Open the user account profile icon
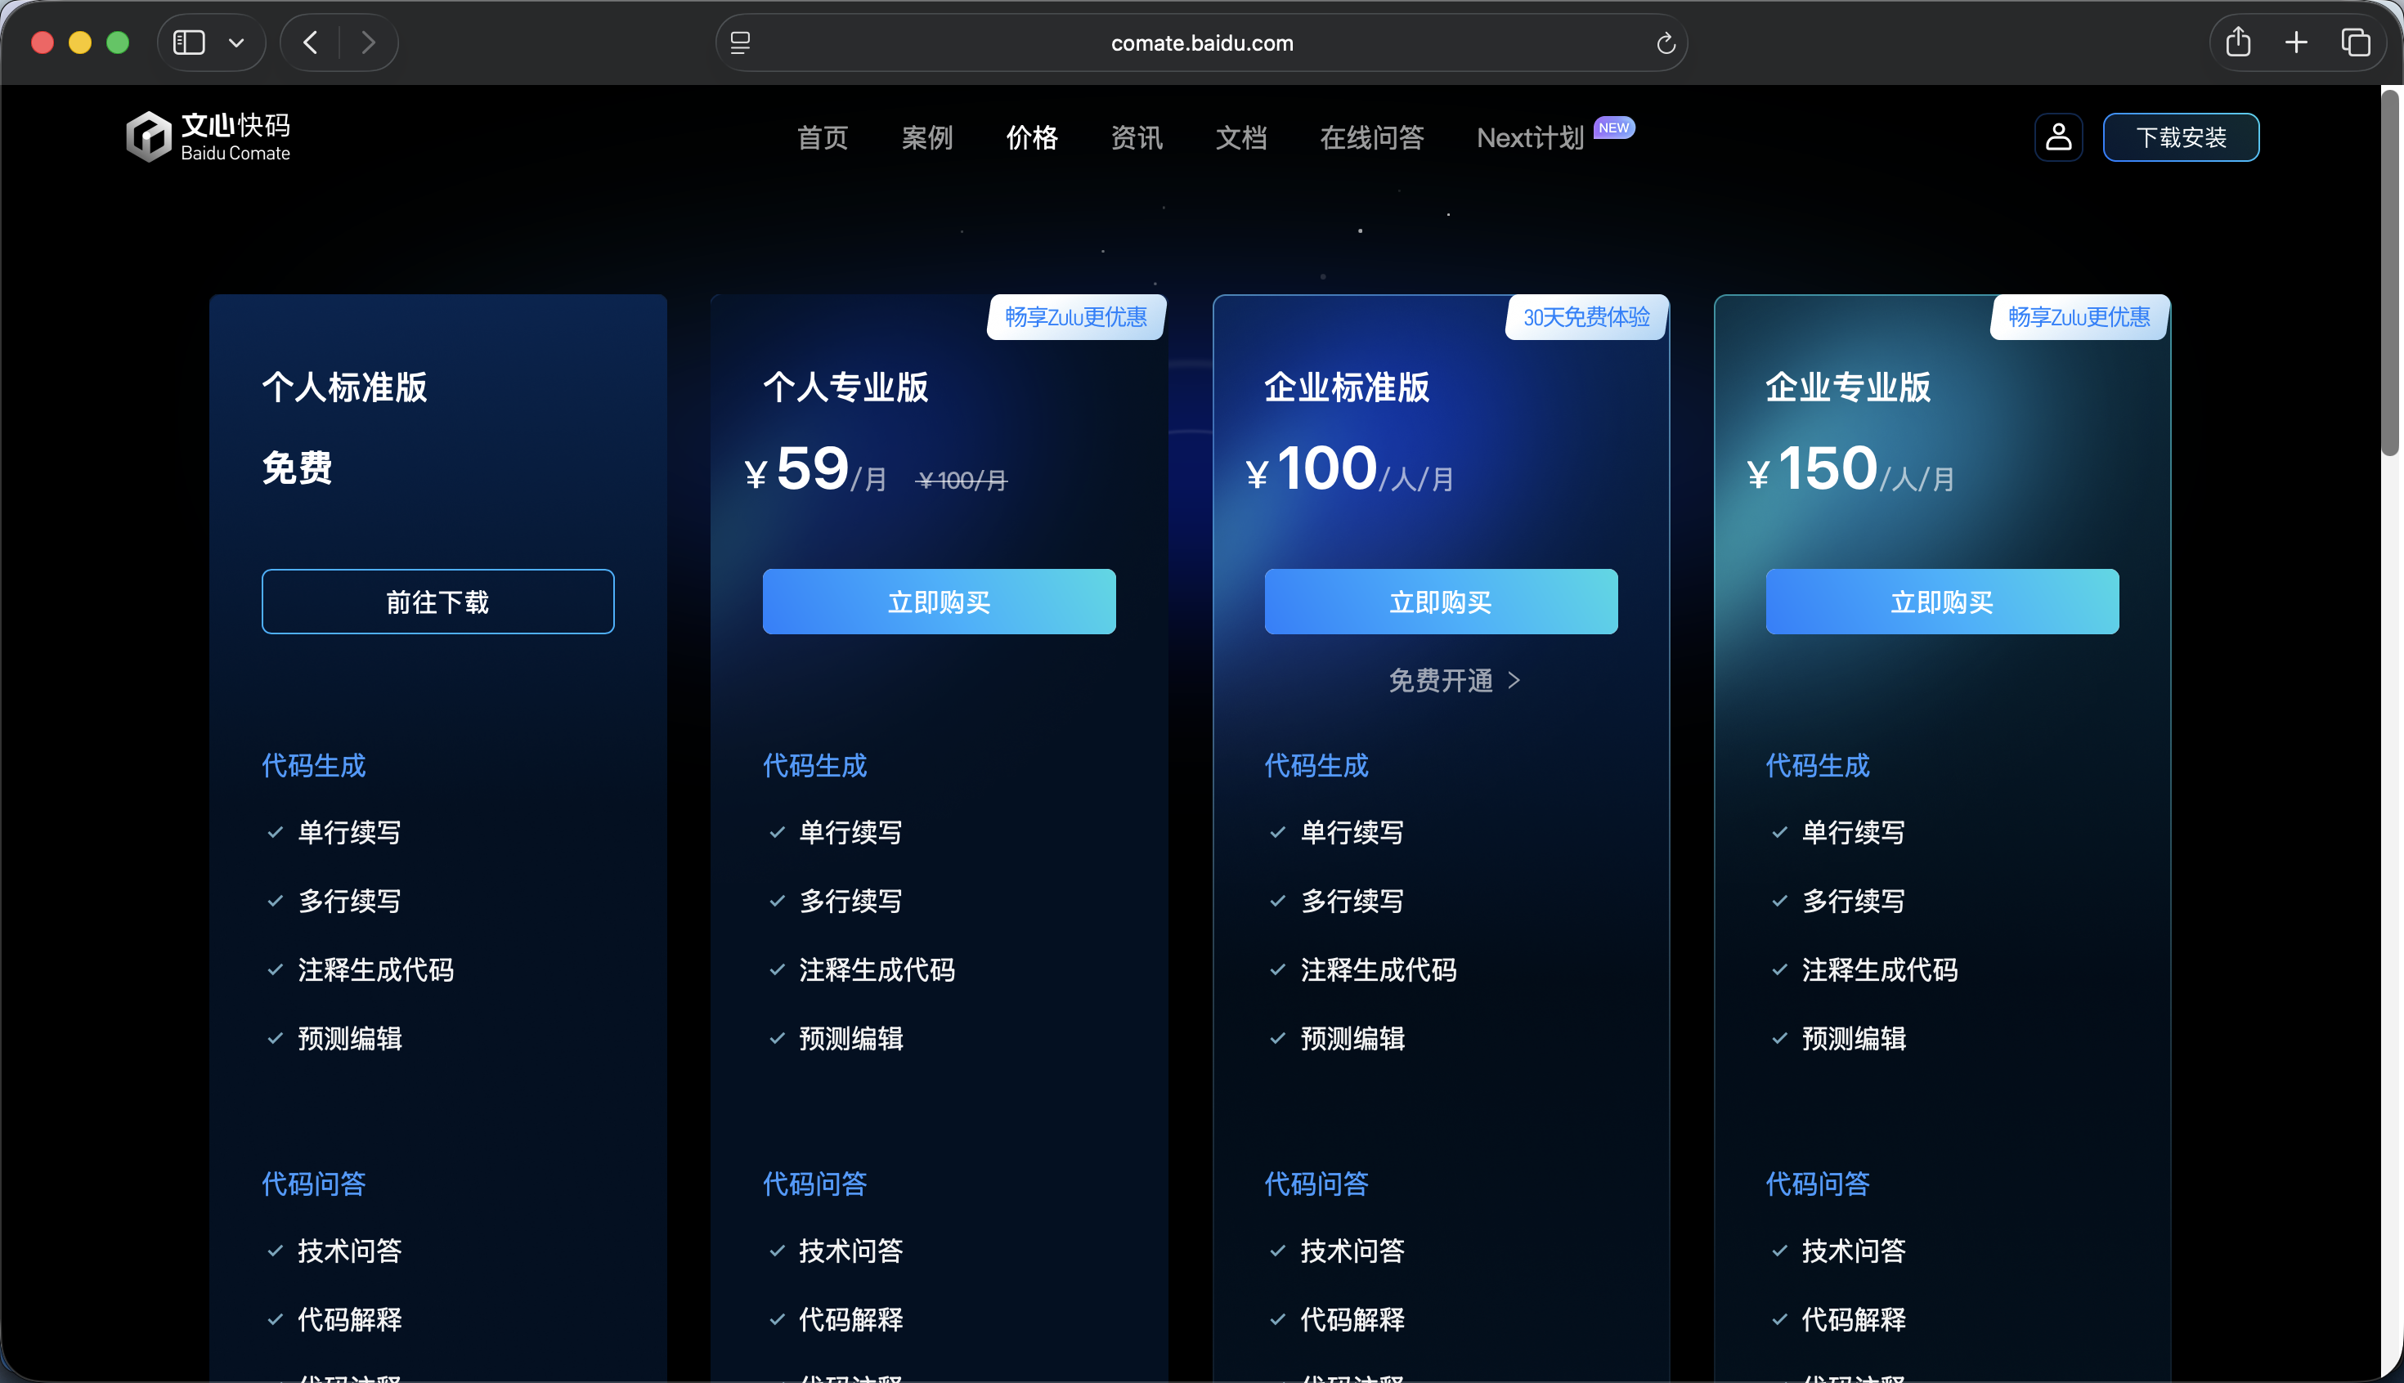The width and height of the screenshot is (2404, 1383). click(2058, 137)
